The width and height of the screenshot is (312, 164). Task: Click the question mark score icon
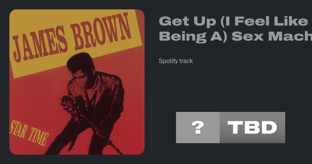[198, 128]
